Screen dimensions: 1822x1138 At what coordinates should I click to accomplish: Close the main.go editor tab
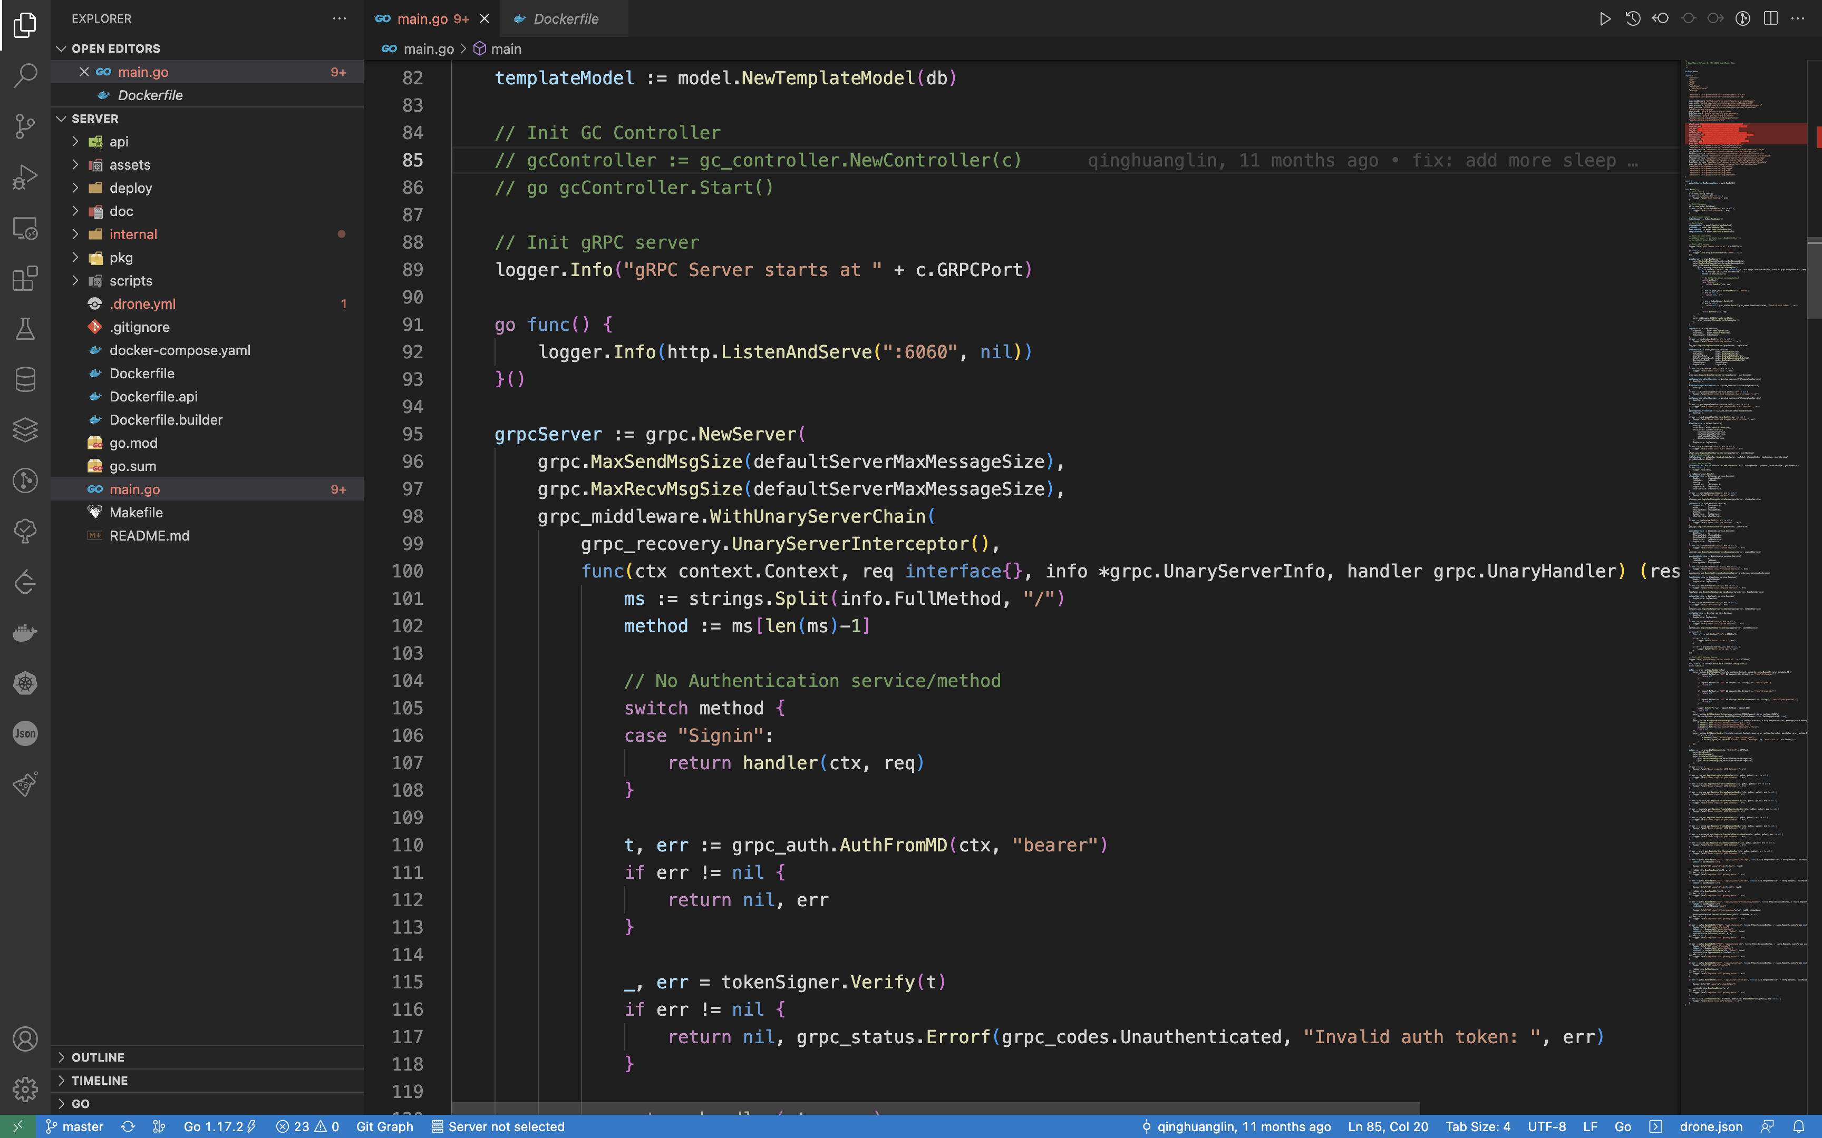pos(484,19)
